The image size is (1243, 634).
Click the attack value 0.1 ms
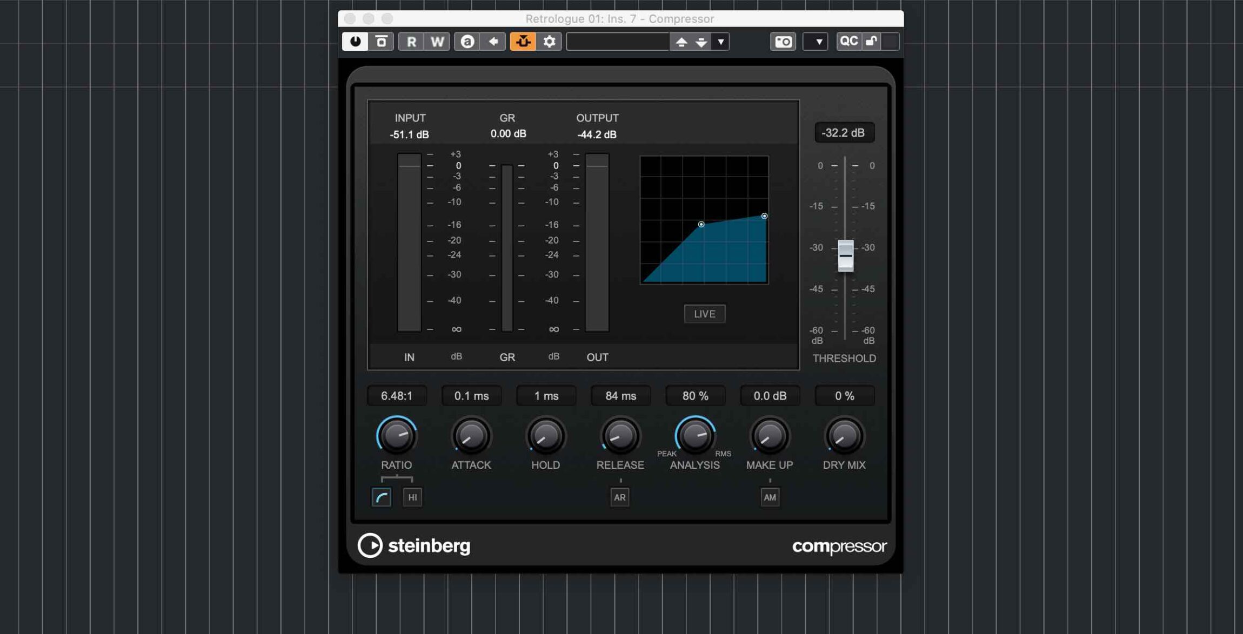[x=471, y=396]
